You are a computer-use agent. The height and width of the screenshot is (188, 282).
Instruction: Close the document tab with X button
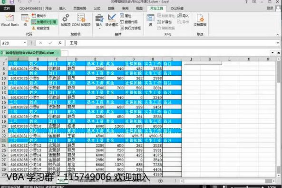[279, 53]
